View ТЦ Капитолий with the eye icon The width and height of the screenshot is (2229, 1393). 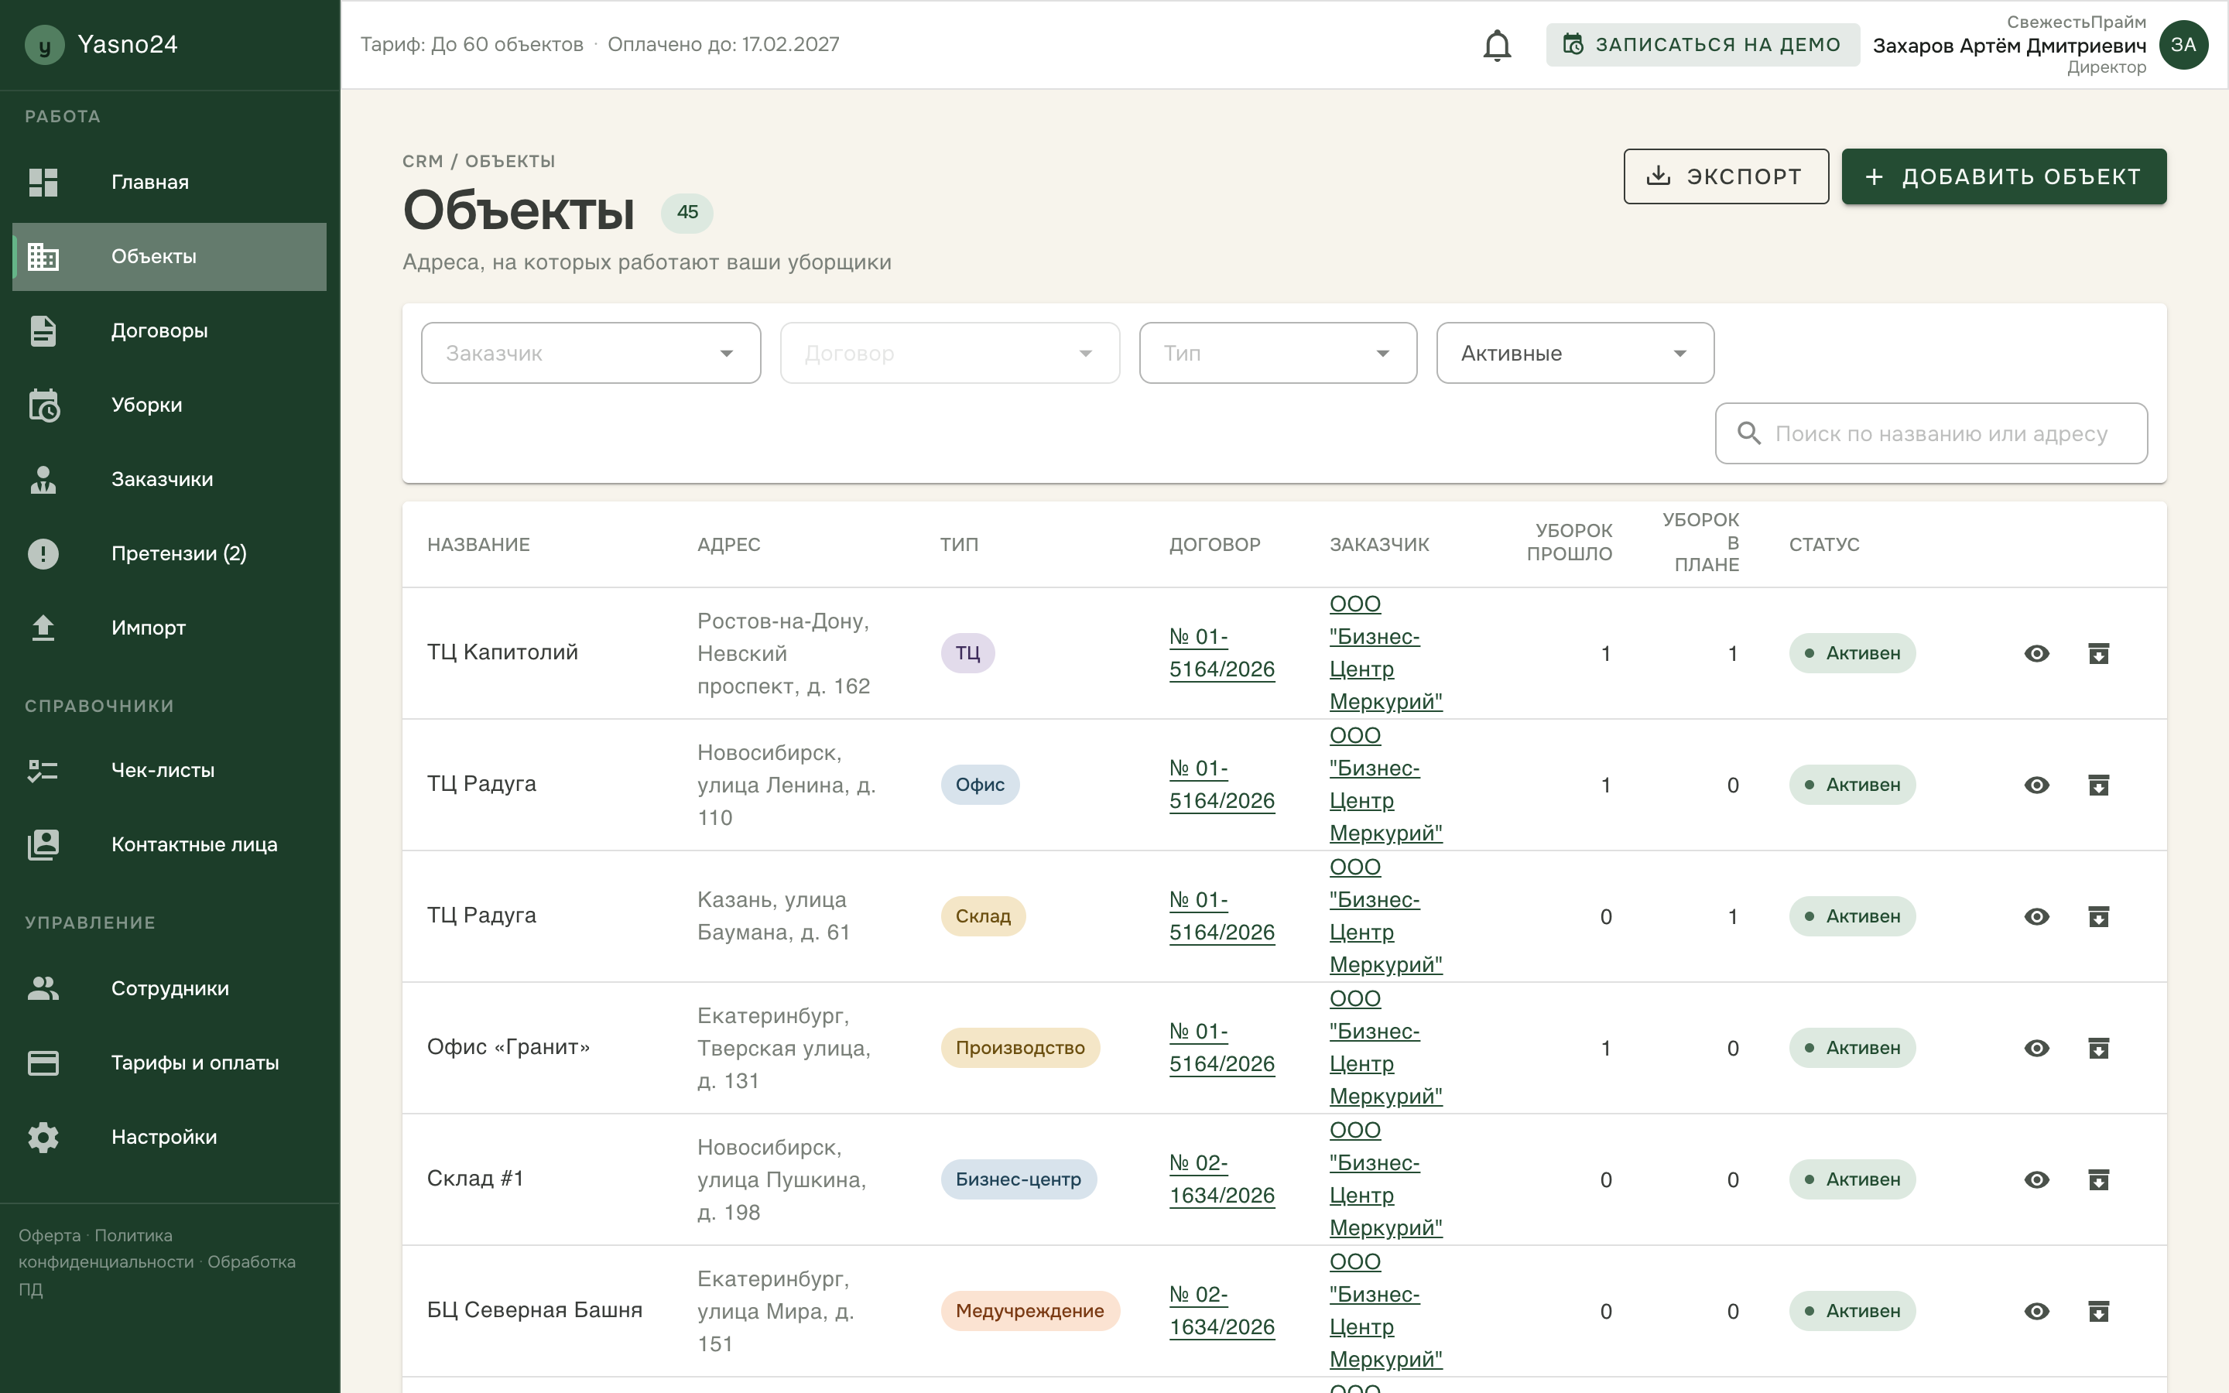coord(2036,653)
